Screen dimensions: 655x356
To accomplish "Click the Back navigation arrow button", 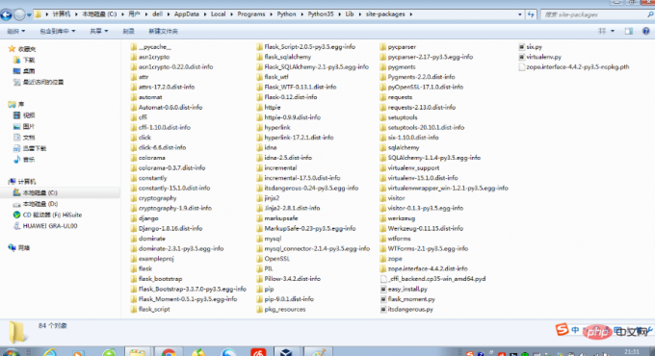I will (x=6, y=15).
